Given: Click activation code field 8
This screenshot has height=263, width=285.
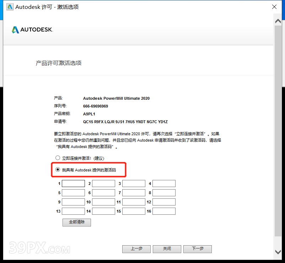Looking at the screenshot, I should (x=164, y=193).
